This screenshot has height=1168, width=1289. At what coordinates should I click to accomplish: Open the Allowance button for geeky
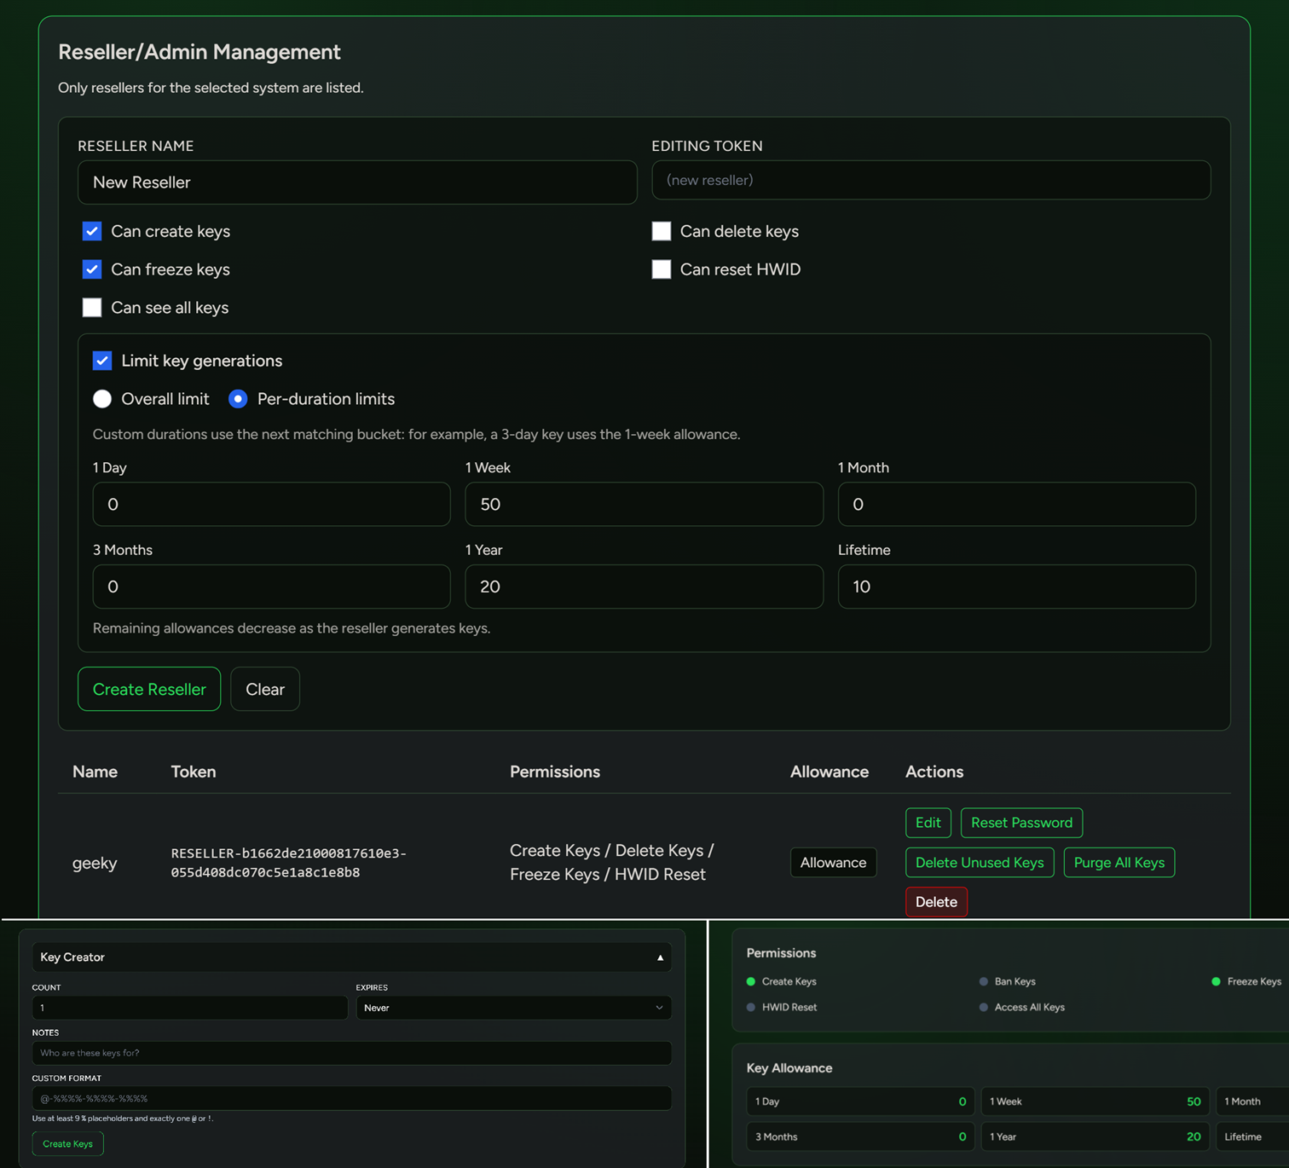(x=833, y=863)
